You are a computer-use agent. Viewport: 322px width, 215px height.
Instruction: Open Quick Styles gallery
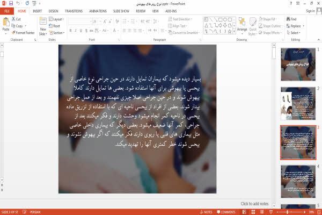click(253, 26)
